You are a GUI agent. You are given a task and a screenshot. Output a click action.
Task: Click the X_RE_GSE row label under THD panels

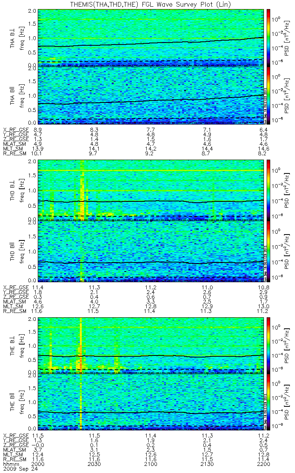(x=16, y=287)
